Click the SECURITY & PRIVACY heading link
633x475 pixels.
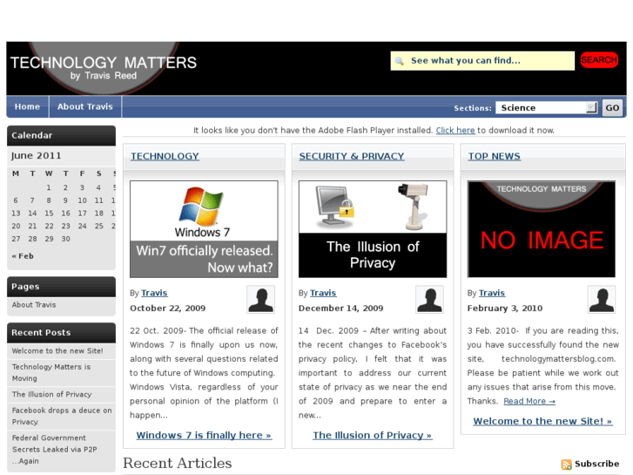pos(352,156)
